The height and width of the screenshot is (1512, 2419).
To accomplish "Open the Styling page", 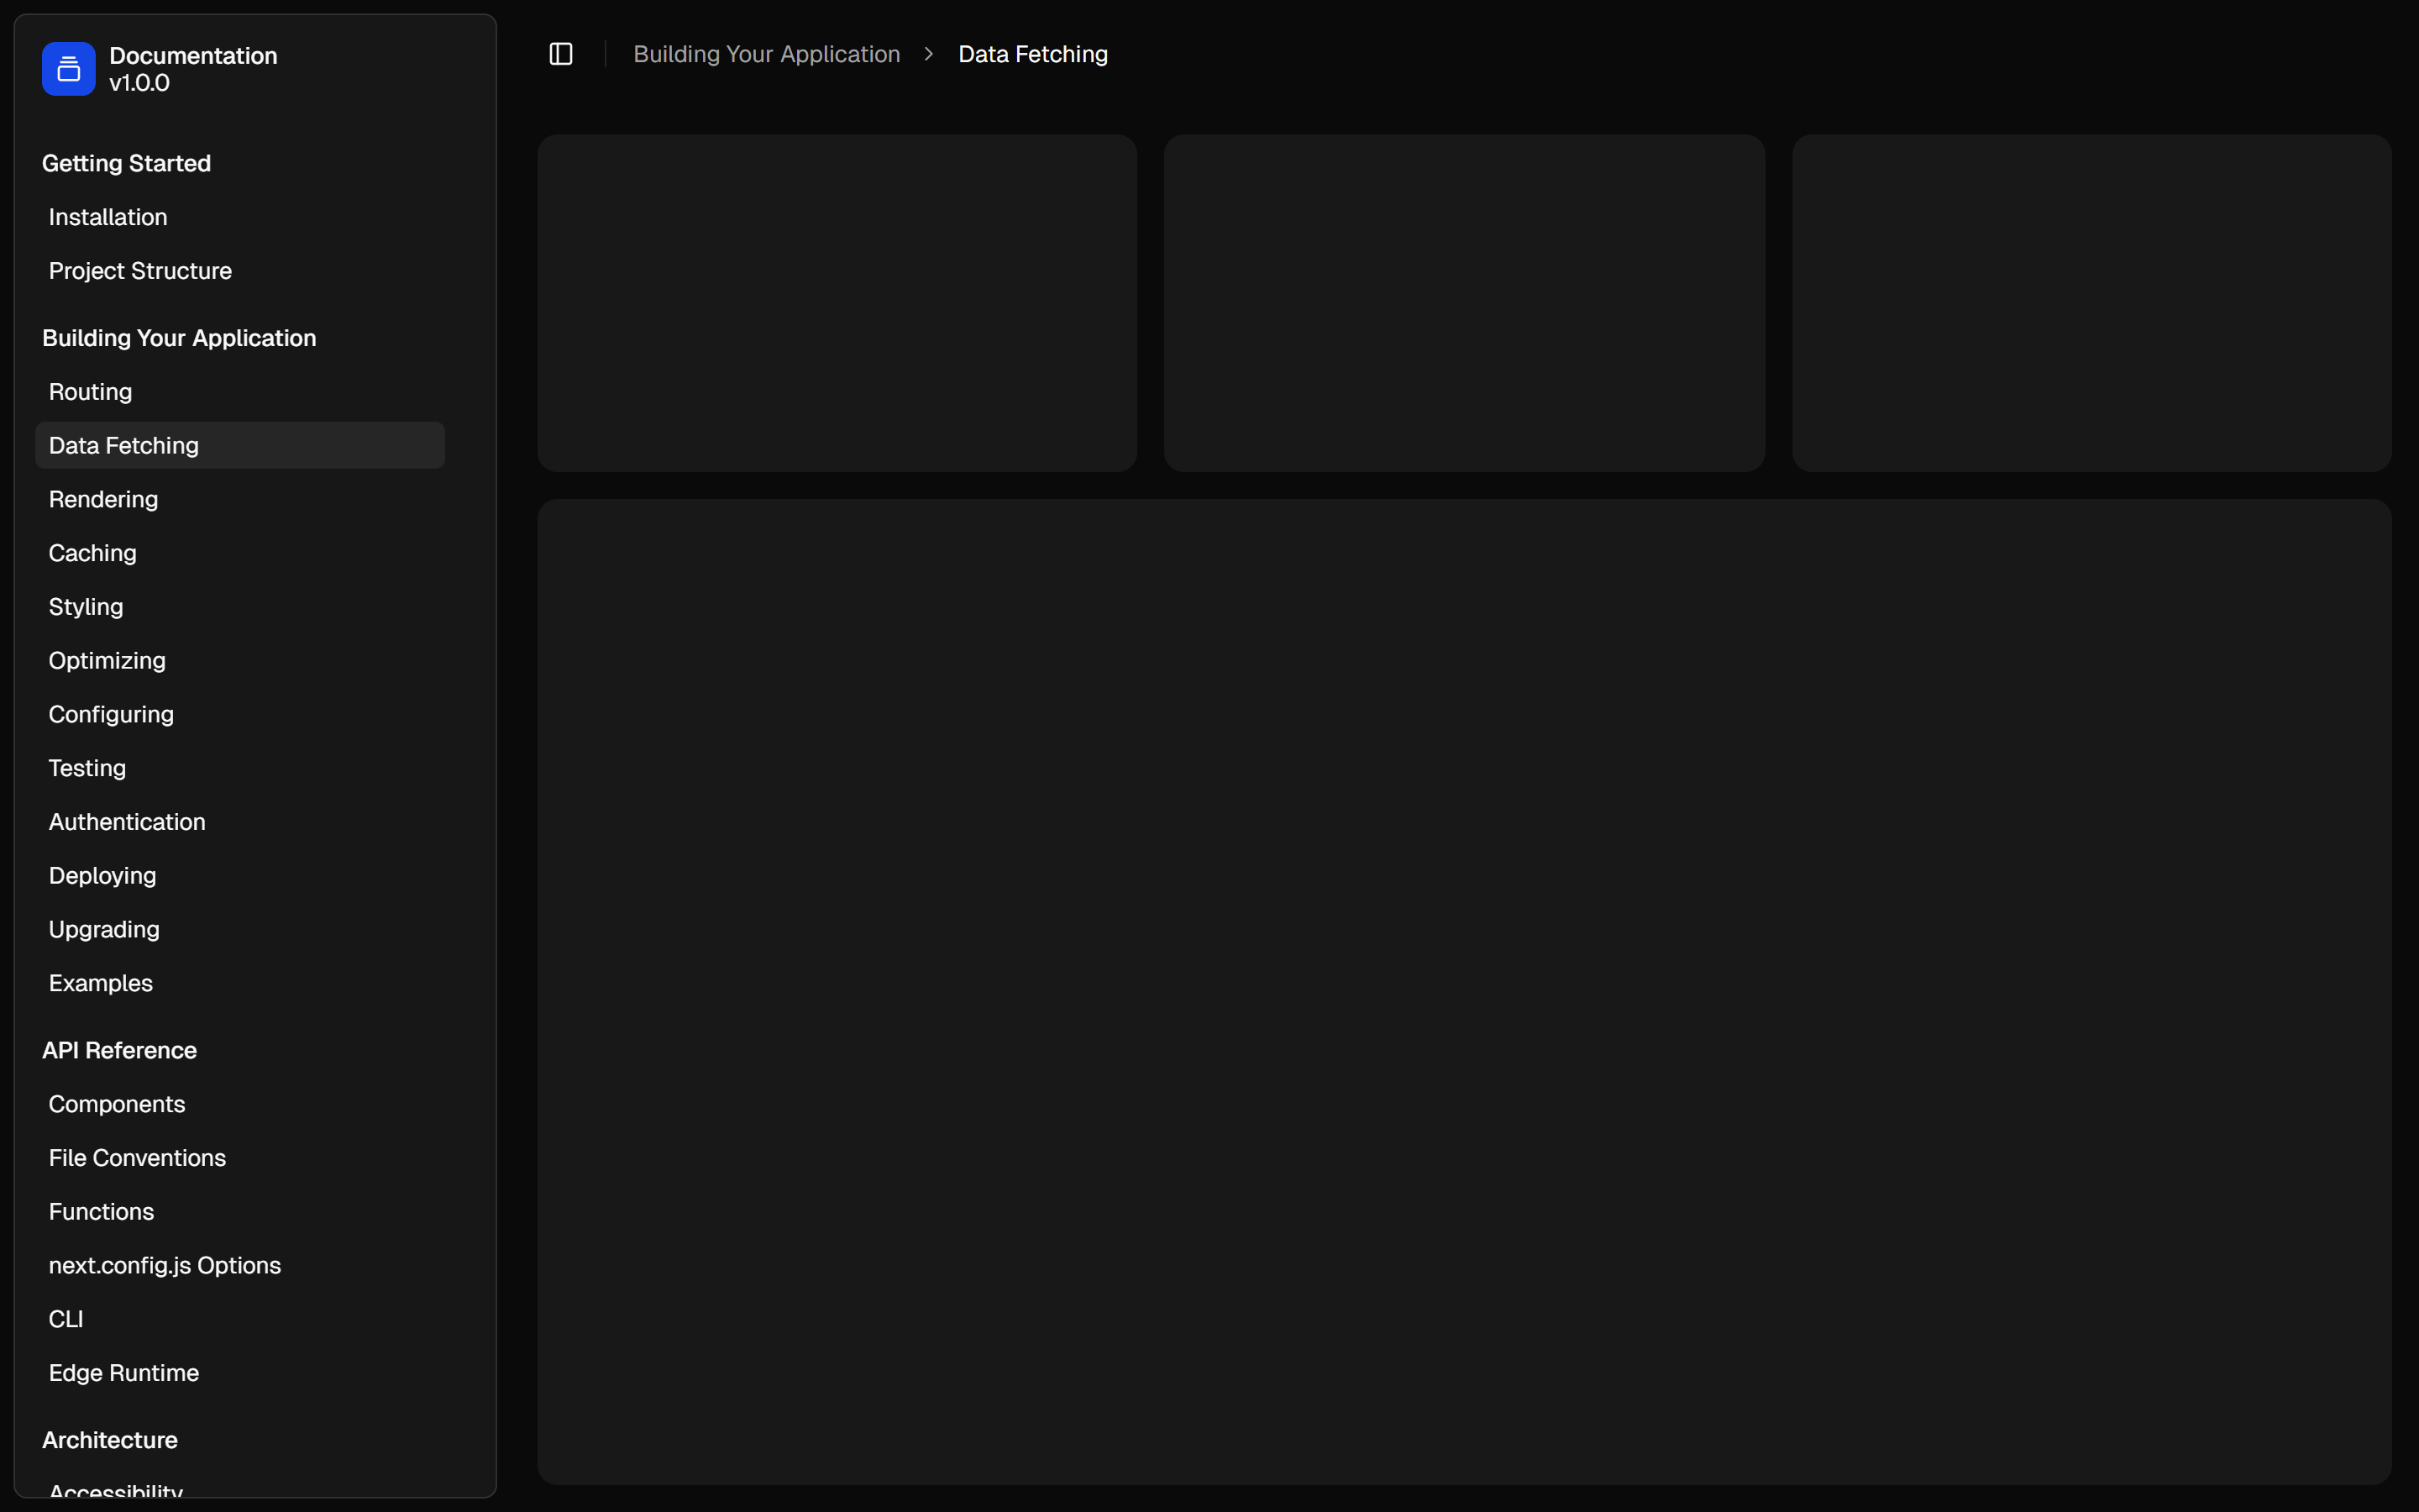I will [86, 607].
